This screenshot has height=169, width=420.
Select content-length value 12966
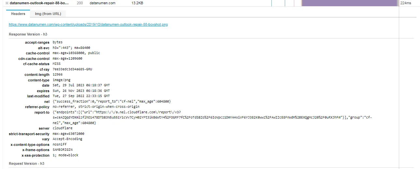pos(57,75)
